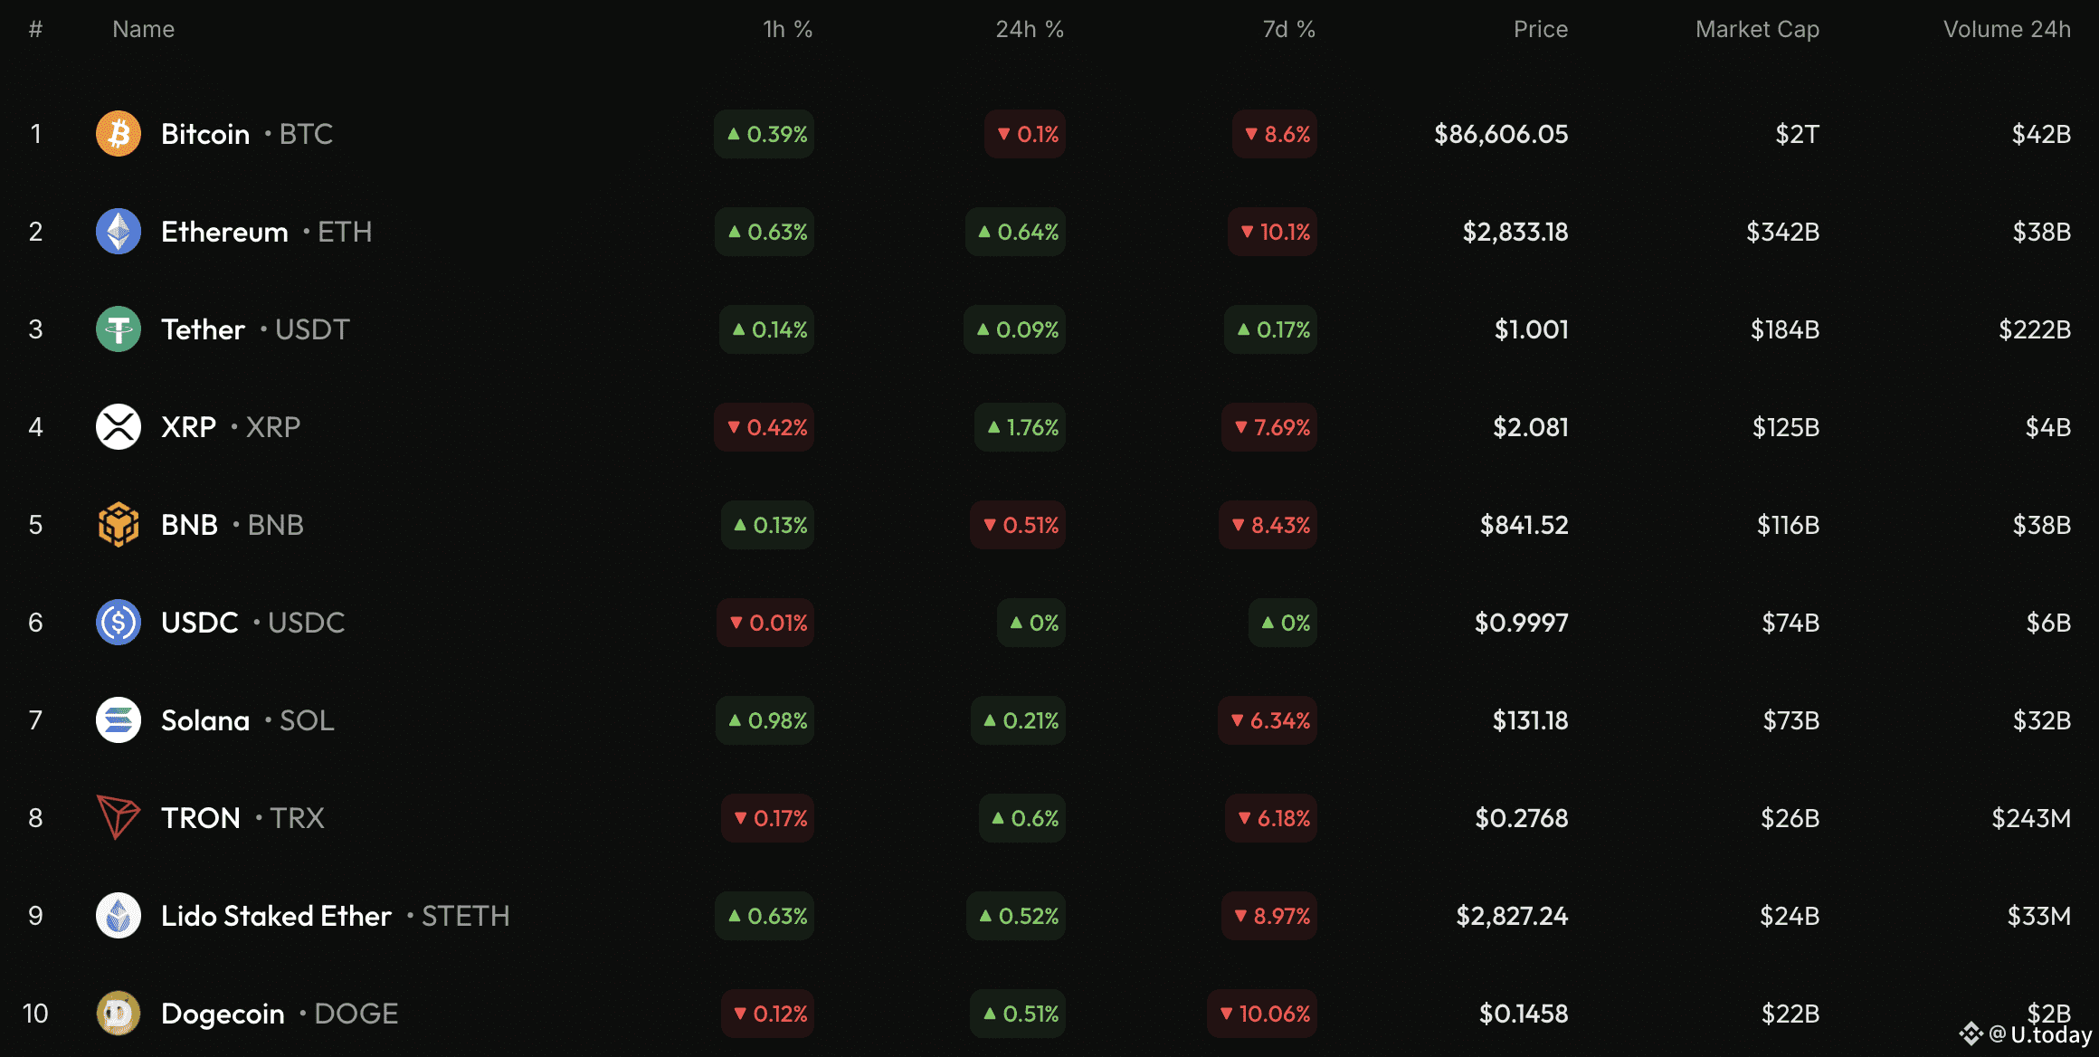The height and width of the screenshot is (1057, 2099).
Task: Click the Lido Staked Ether icon
Action: (119, 916)
